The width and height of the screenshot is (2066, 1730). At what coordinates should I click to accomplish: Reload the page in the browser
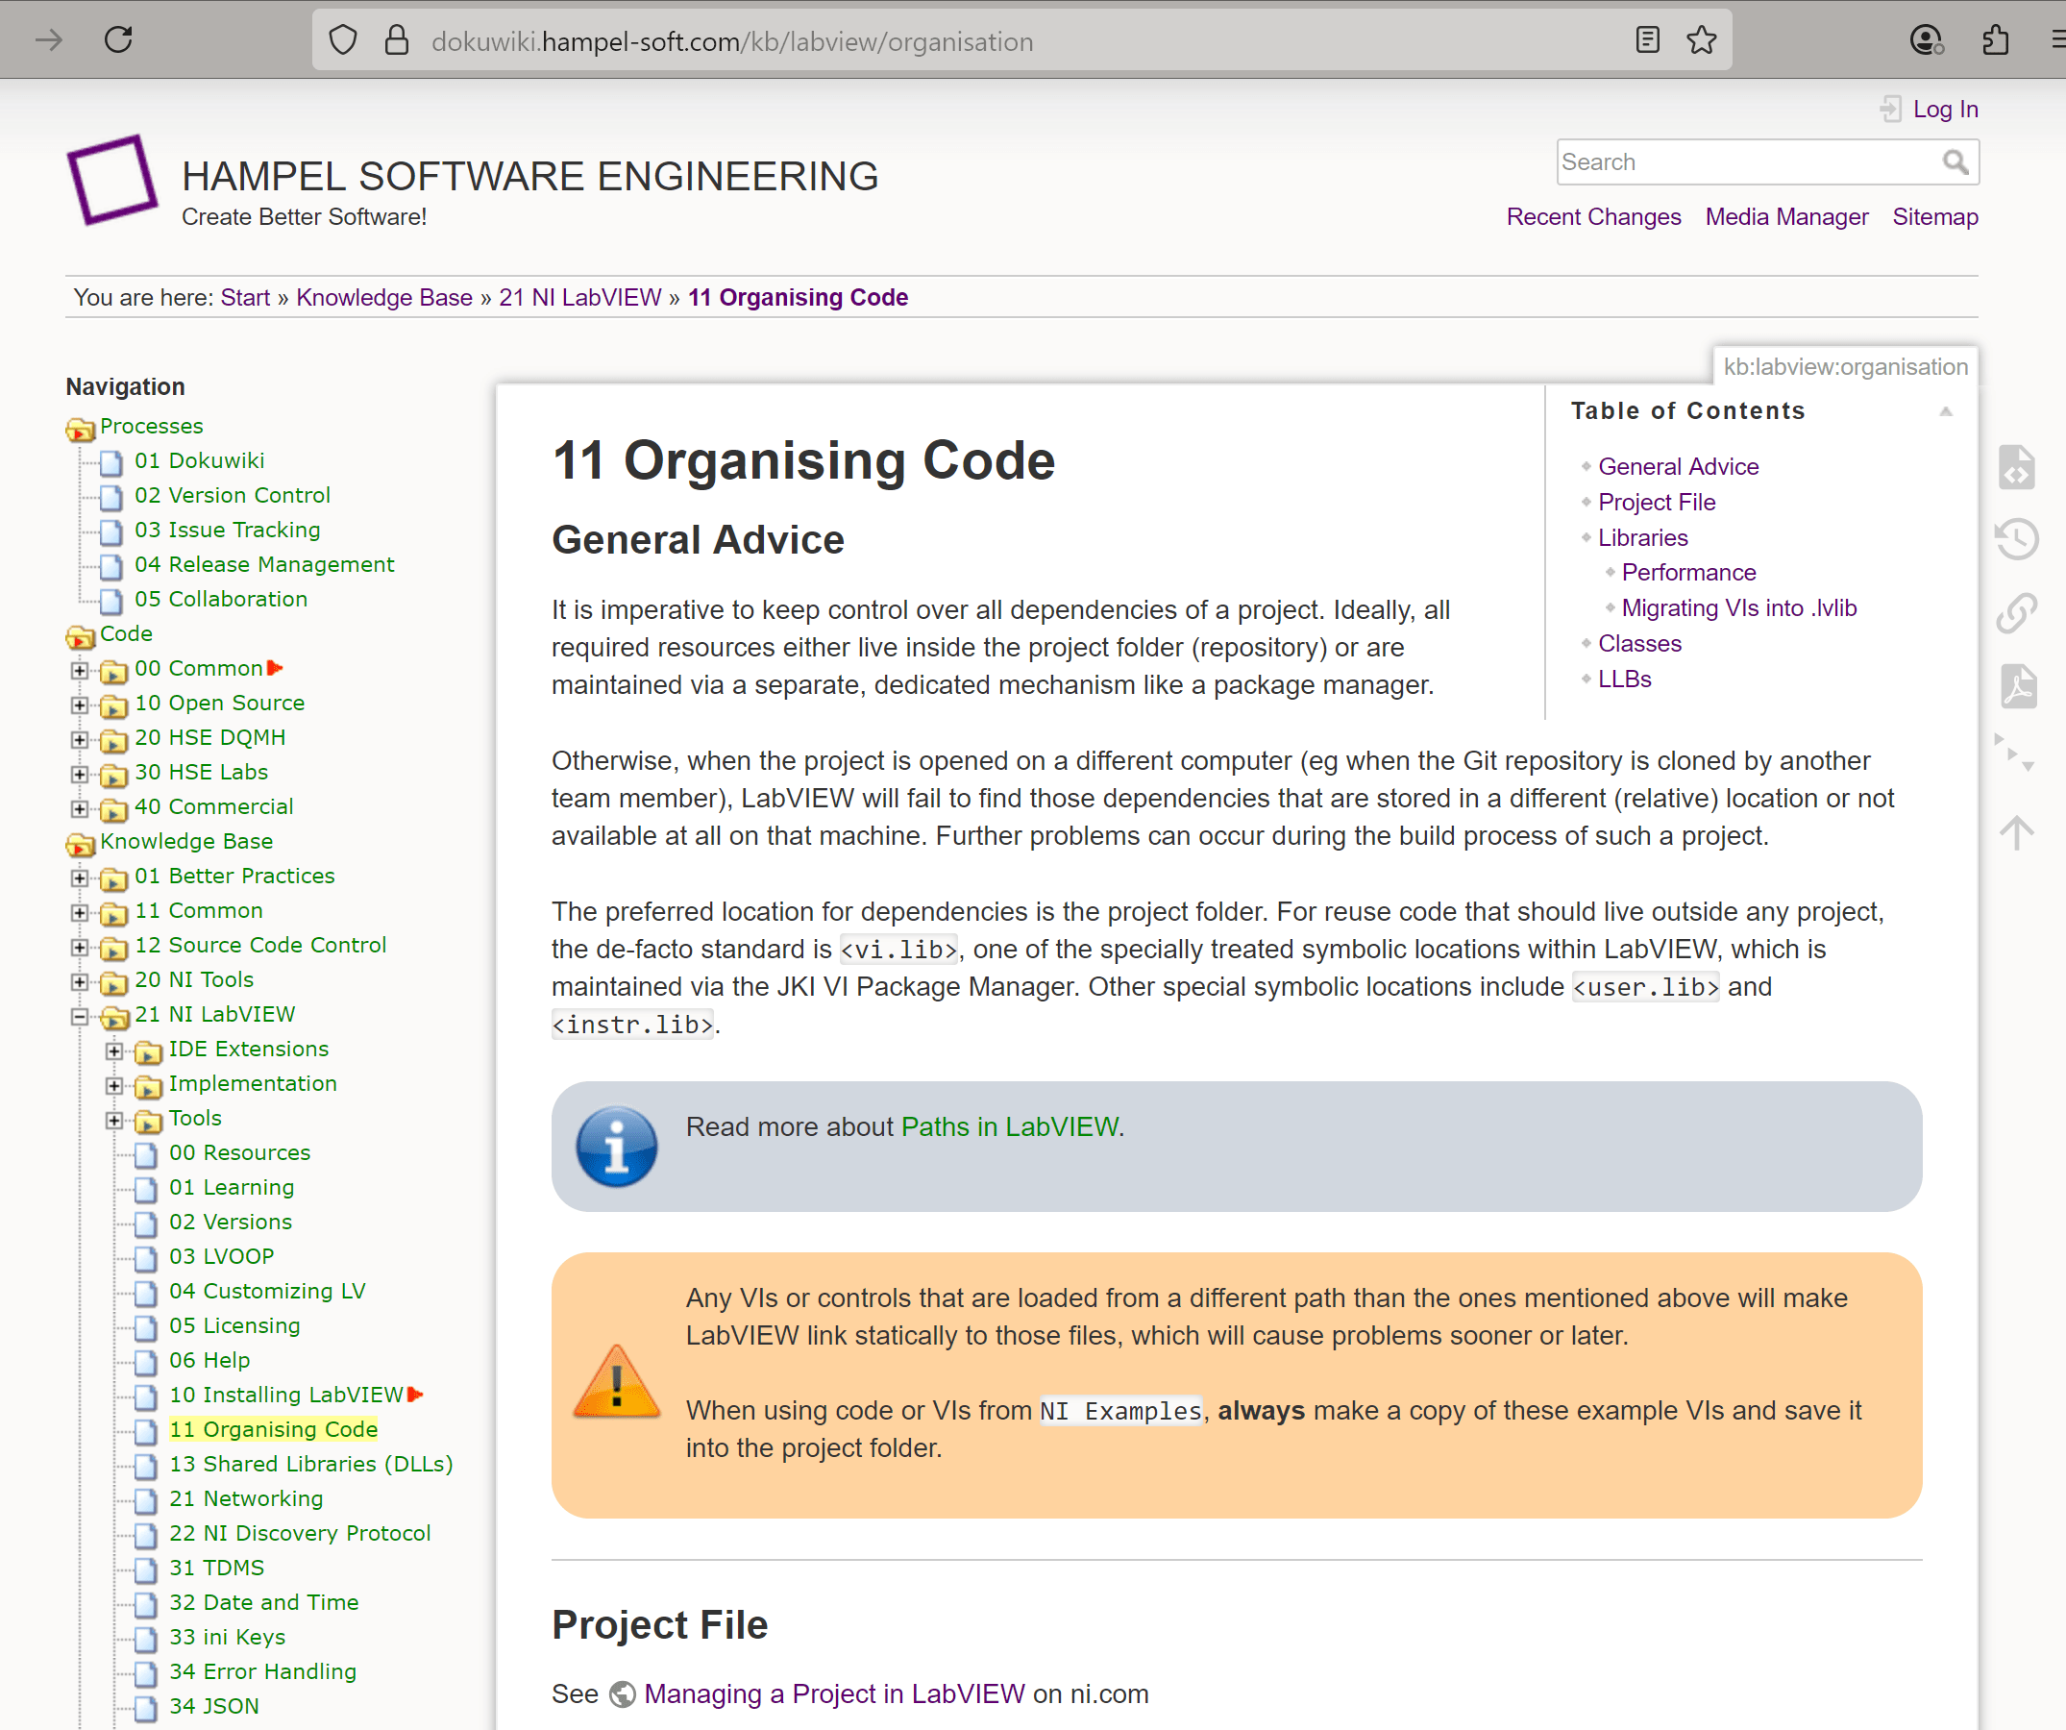[118, 40]
